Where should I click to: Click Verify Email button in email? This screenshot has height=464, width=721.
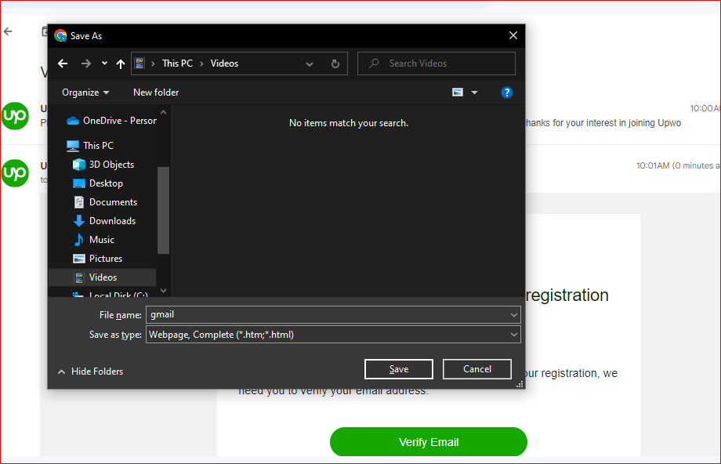429,442
